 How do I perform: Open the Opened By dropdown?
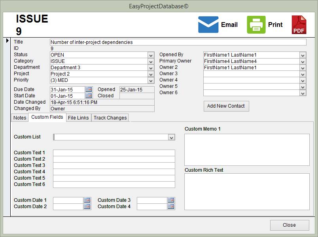[303, 55]
